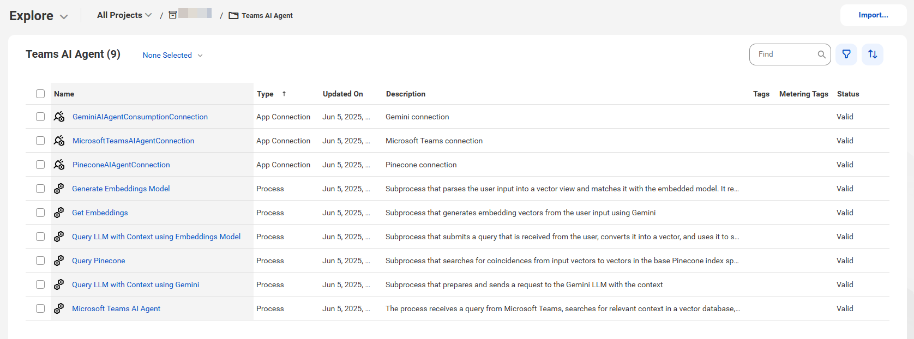This screenshot has width=914, height=339.
Task: Click the Generate Embeddings Model process icon
Action: (59, 189)
